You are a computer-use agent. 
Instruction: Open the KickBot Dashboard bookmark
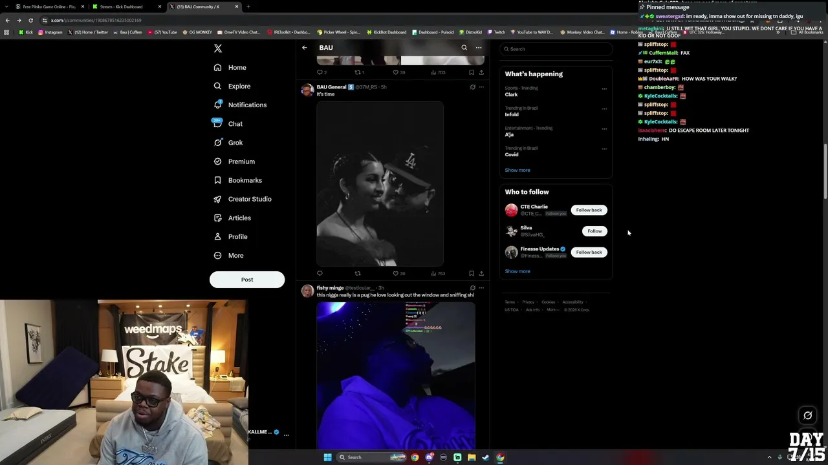(x=387, y=32)
